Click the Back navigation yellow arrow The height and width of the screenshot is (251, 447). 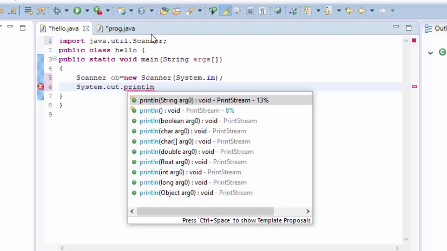coord(362,11)
